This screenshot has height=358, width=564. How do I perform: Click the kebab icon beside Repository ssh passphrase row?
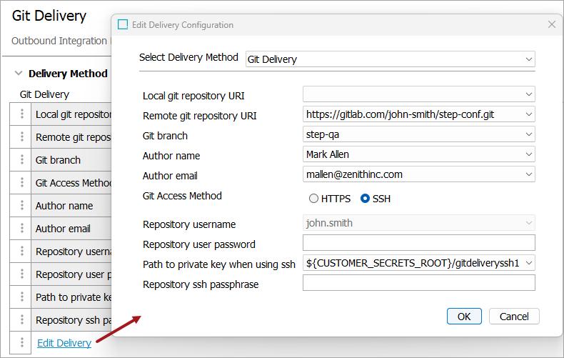22,320
